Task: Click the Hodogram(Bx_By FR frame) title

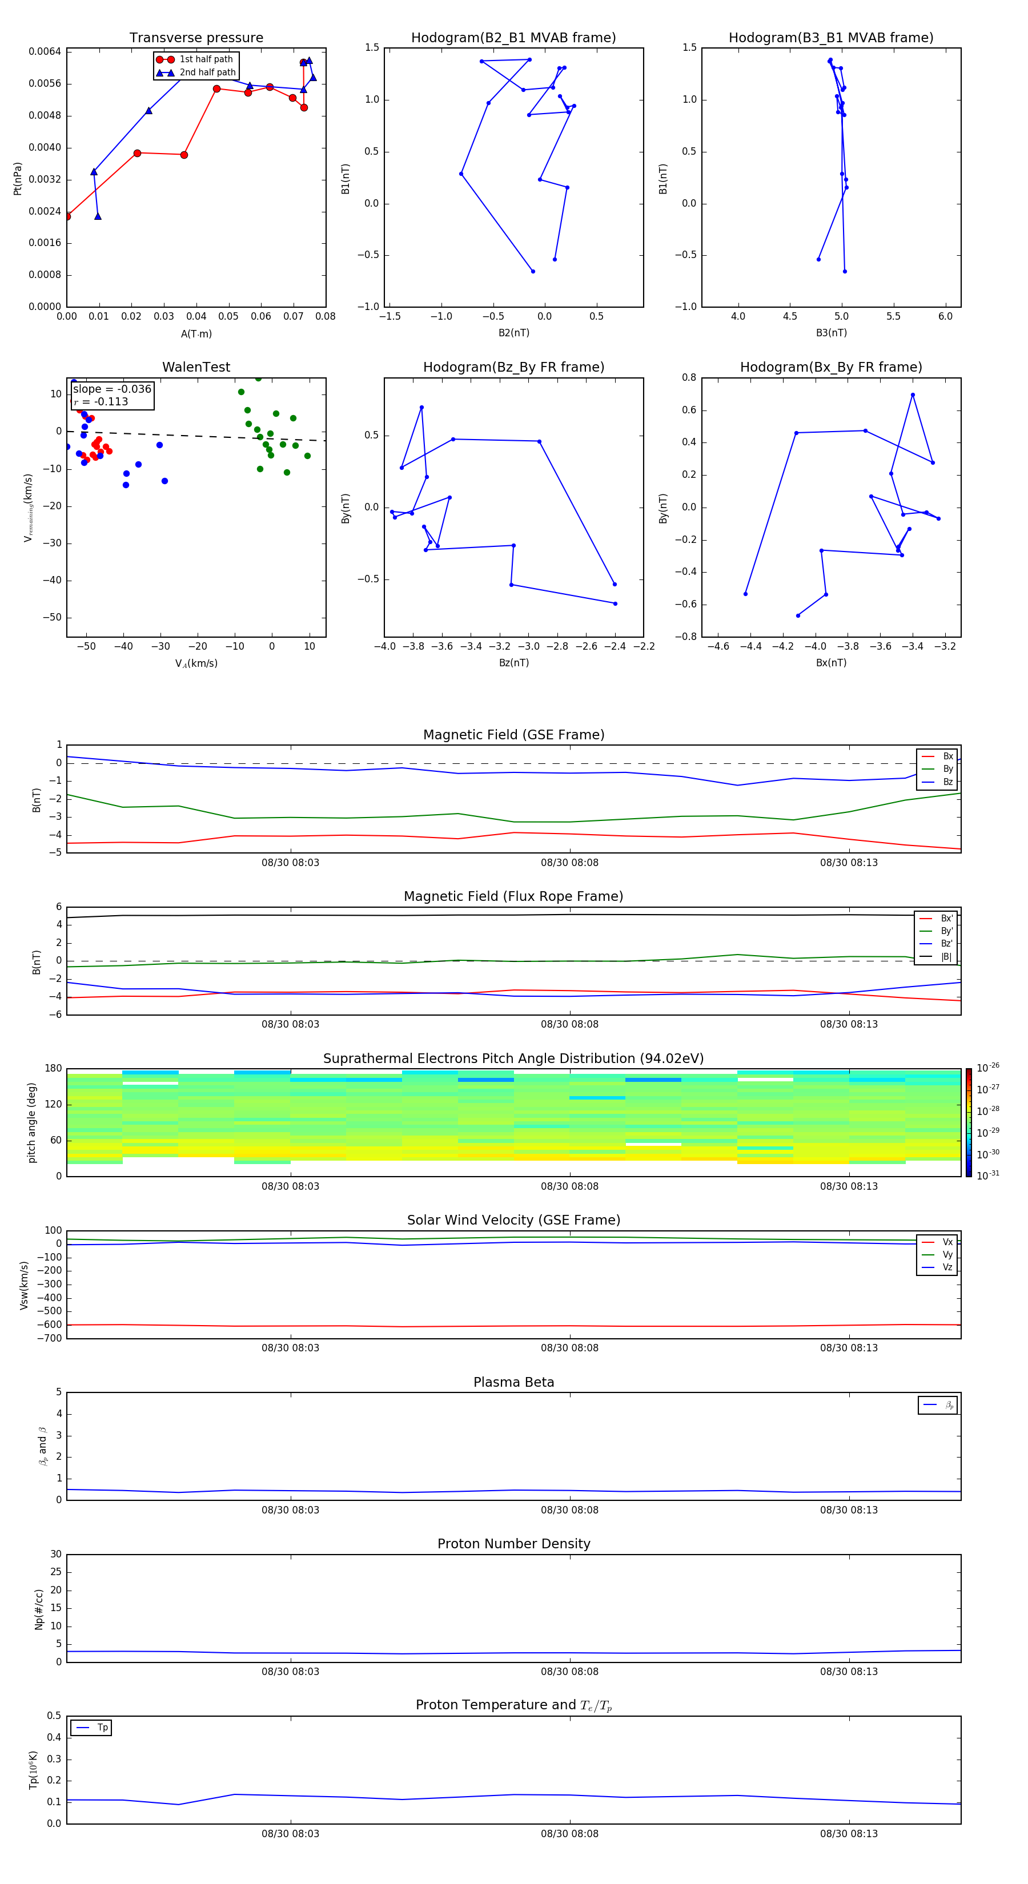Action: point(830,367)
